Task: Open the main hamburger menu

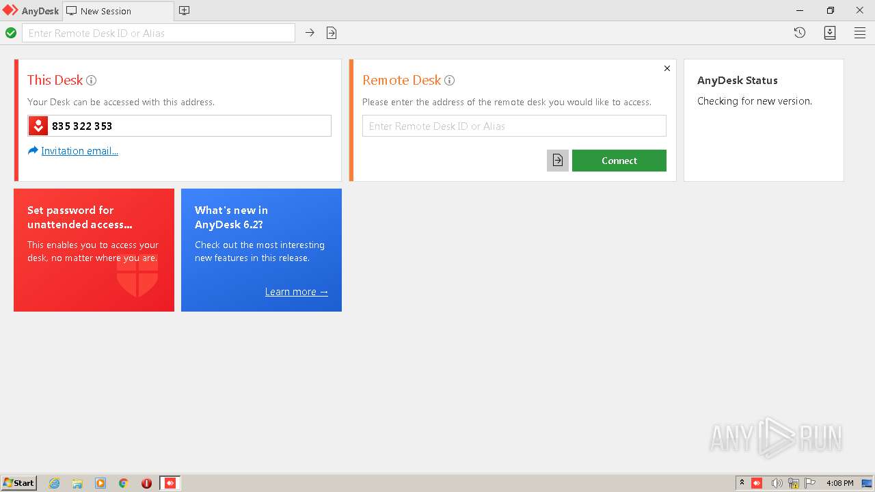Action: (860, 33)
